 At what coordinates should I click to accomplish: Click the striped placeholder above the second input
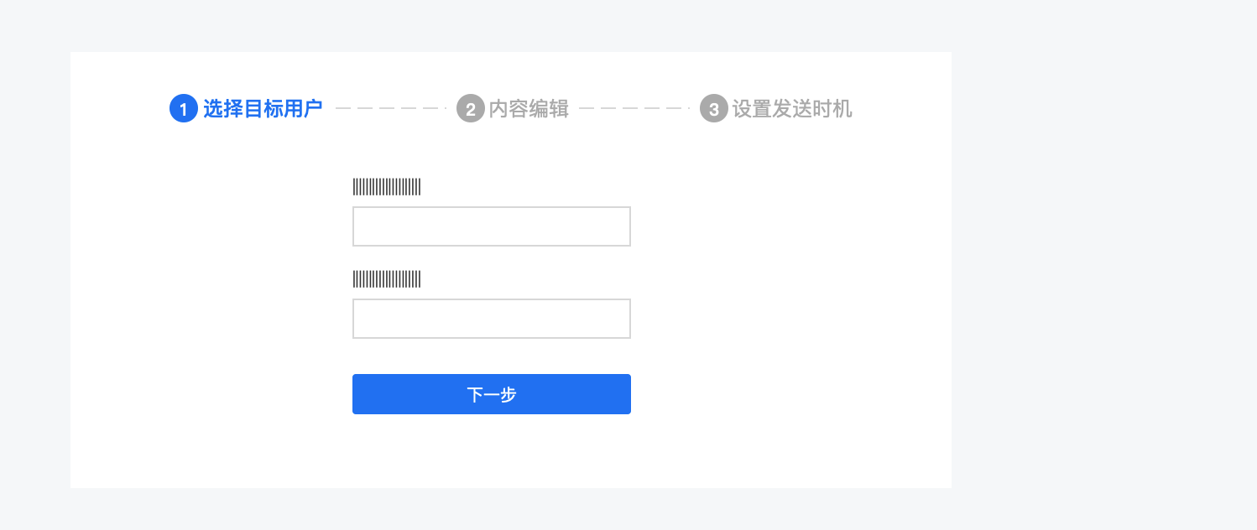click(386, 279)
